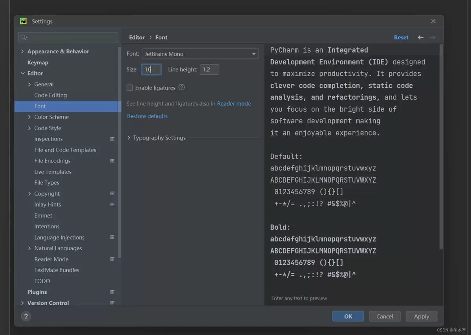The width and height of the screenshot is (471, 335).
Task: Click the Apply button
Action: [x=422, y=316]
